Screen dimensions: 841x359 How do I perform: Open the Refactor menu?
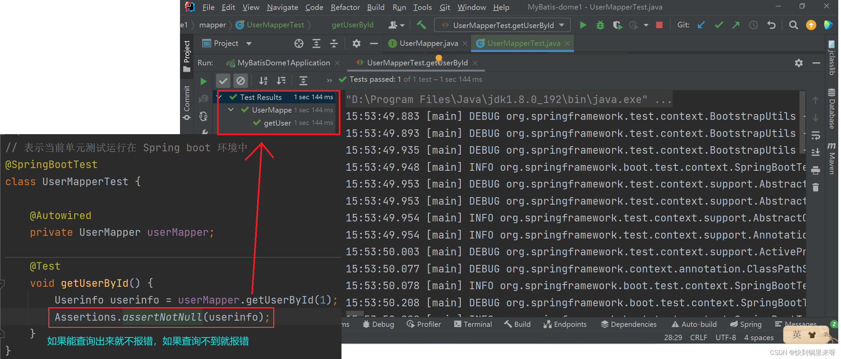(345, 7)
